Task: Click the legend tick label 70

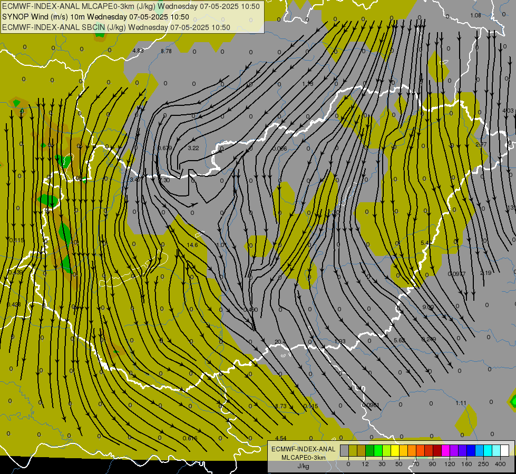Action: tap(416, 464)
